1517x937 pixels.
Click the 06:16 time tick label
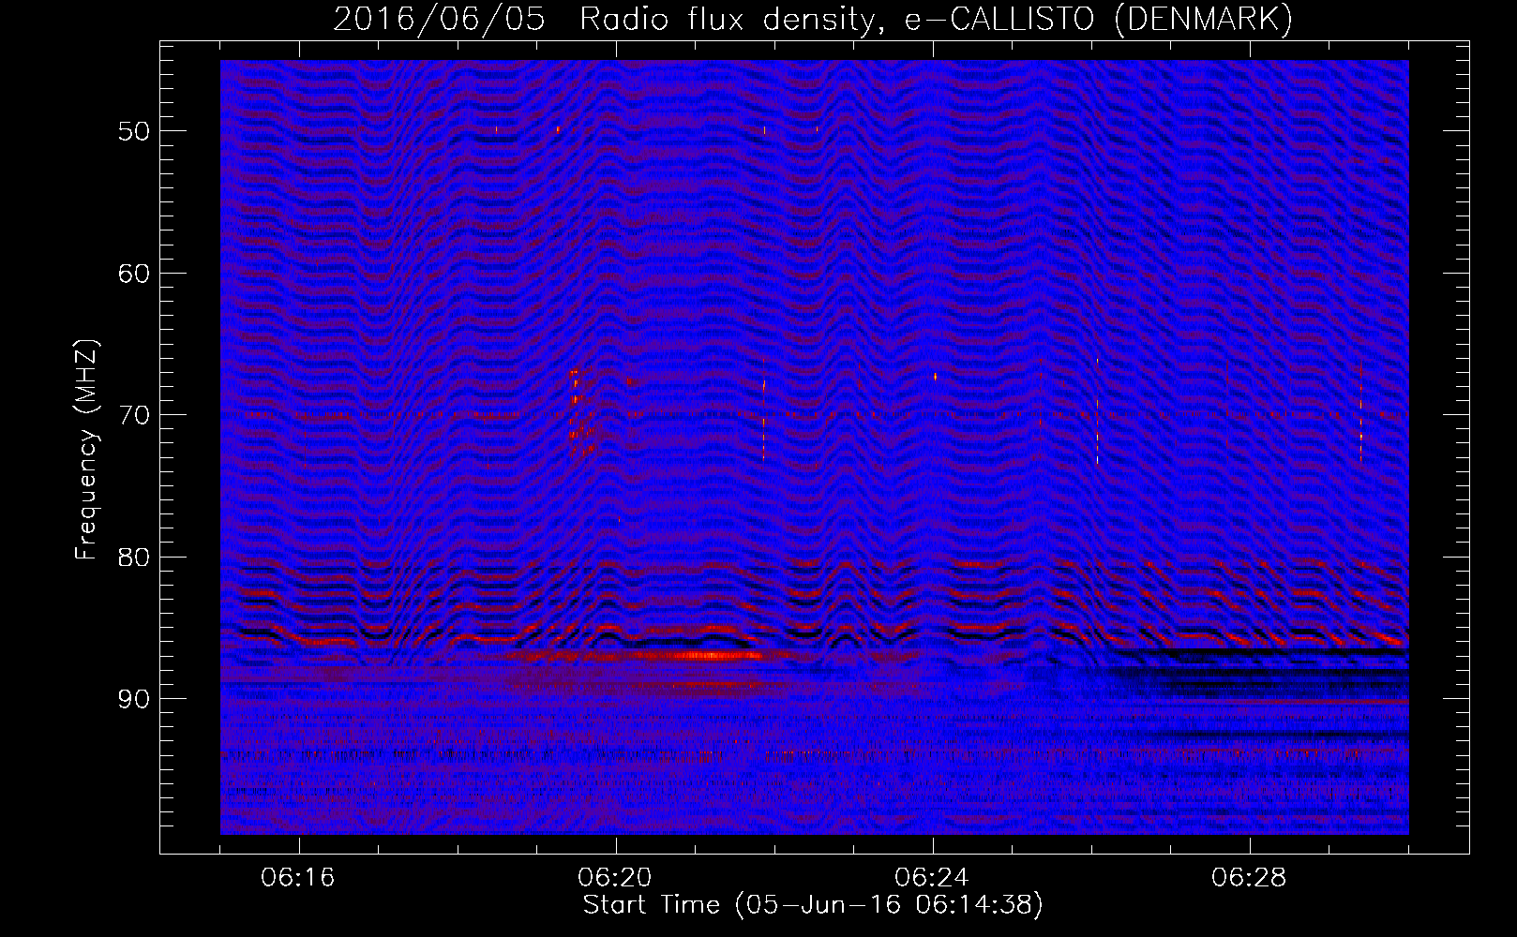tap(298, 878)
